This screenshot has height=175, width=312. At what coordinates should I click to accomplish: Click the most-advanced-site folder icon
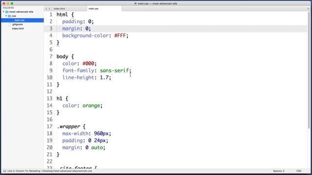coord(7,12)
